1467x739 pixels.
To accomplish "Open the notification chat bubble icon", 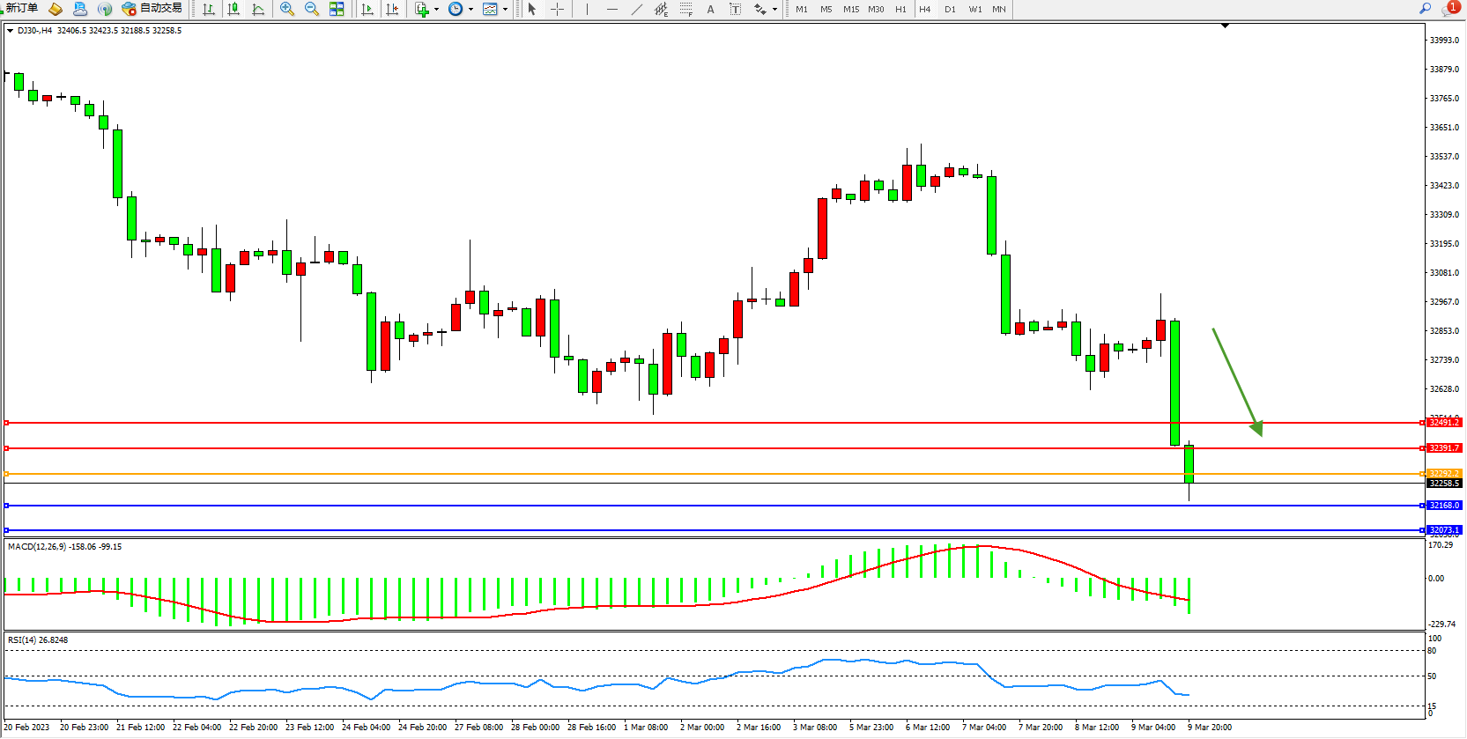I will (x=1448, y=9).
